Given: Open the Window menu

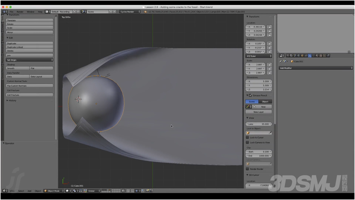Looking at the screenshot, I should point(30,12).
